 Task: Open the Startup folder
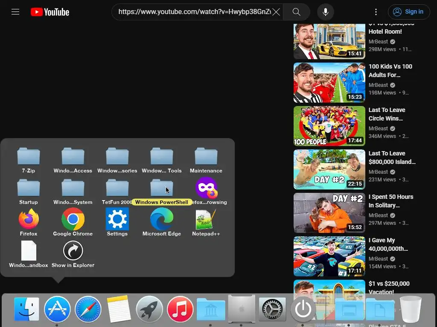click(x=29, y=192)
